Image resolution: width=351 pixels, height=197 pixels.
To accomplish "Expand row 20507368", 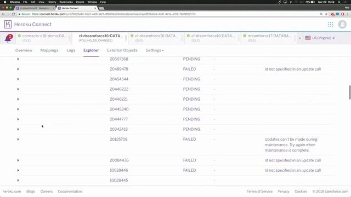I will click(x=18, y=59).
